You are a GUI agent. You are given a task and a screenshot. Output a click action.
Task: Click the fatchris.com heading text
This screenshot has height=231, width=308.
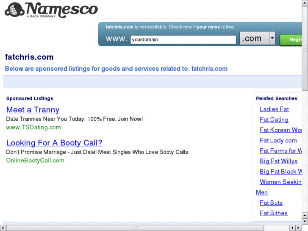pos(29,57)
